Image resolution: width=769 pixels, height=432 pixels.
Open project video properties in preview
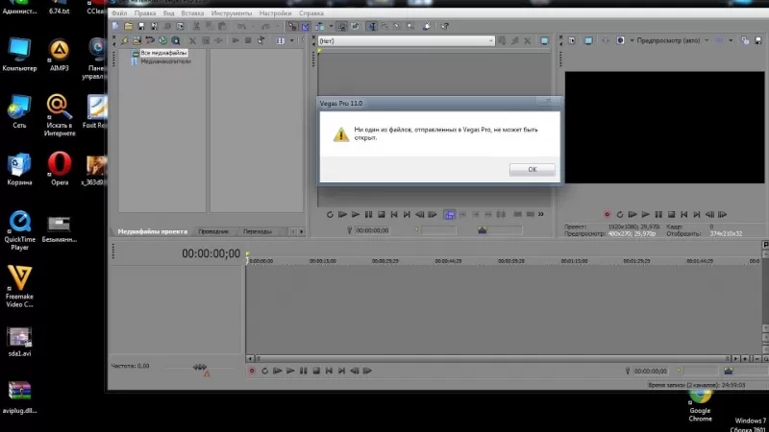tap(572, 40)
